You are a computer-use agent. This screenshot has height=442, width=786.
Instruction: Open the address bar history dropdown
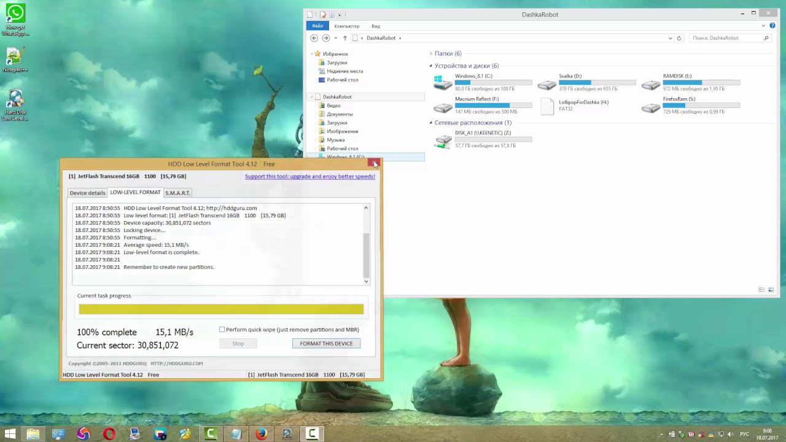(670, 38)
